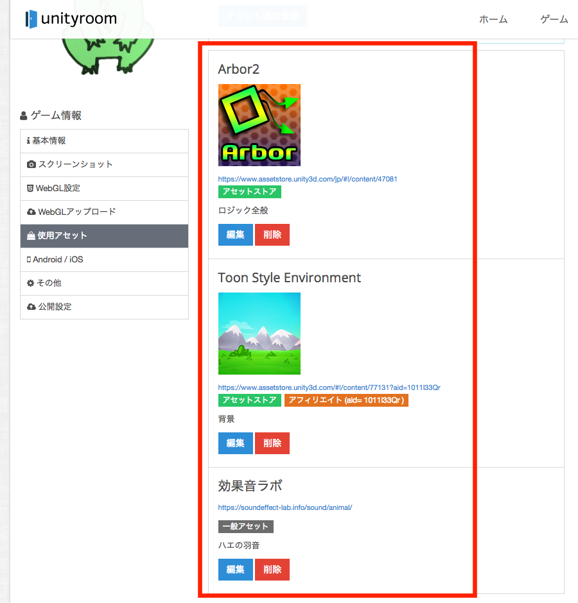Image resolution: width=578 pixels, height=603 pixels.
Task: Open the Arbor2 asset store URL
Action: pyautogui.click(x=307, y=179)
